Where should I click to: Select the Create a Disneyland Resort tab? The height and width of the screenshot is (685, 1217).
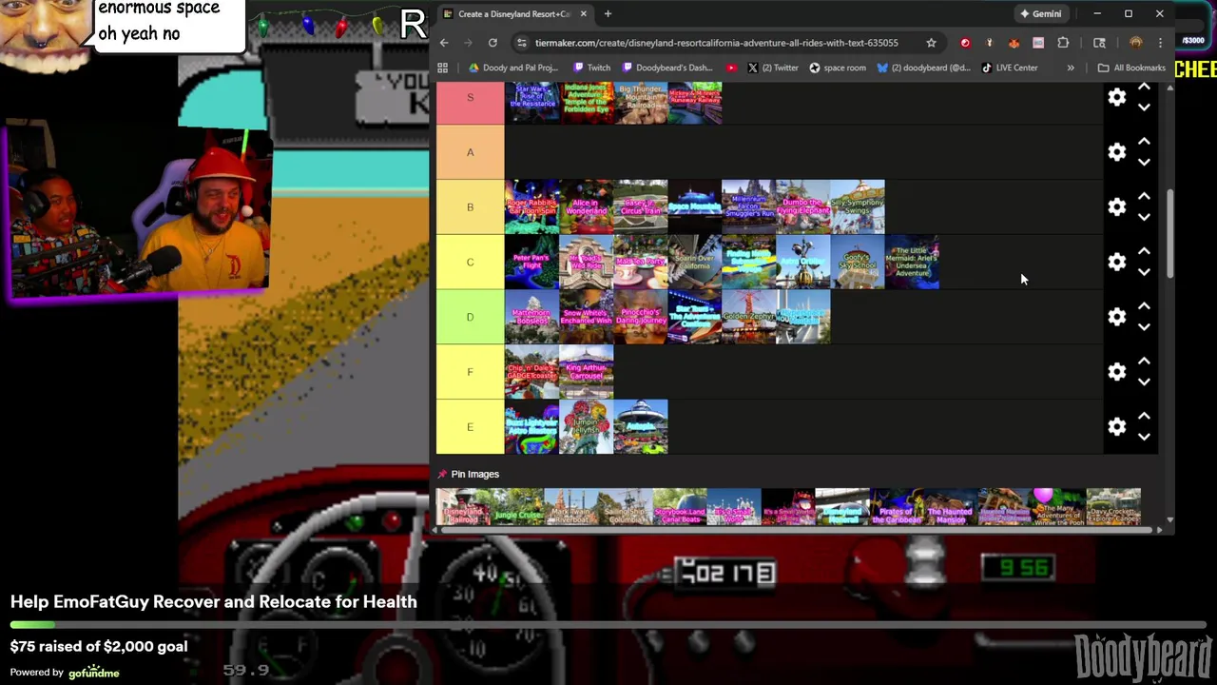(513, 13)
